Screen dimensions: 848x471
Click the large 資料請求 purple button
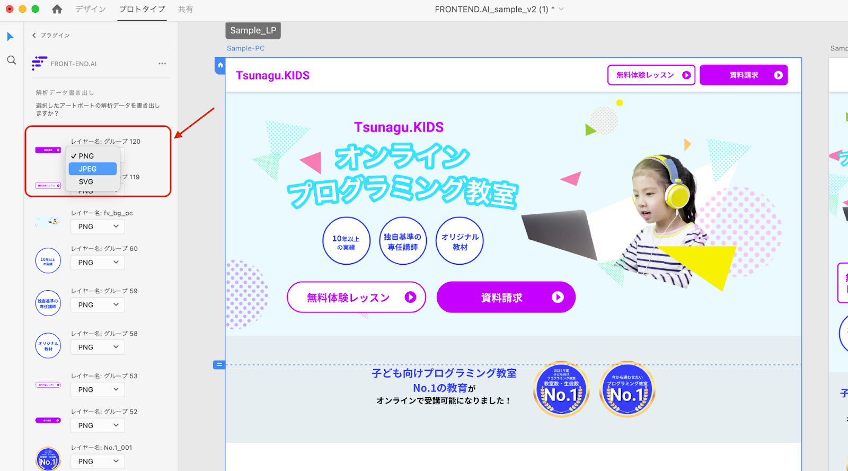506,298
